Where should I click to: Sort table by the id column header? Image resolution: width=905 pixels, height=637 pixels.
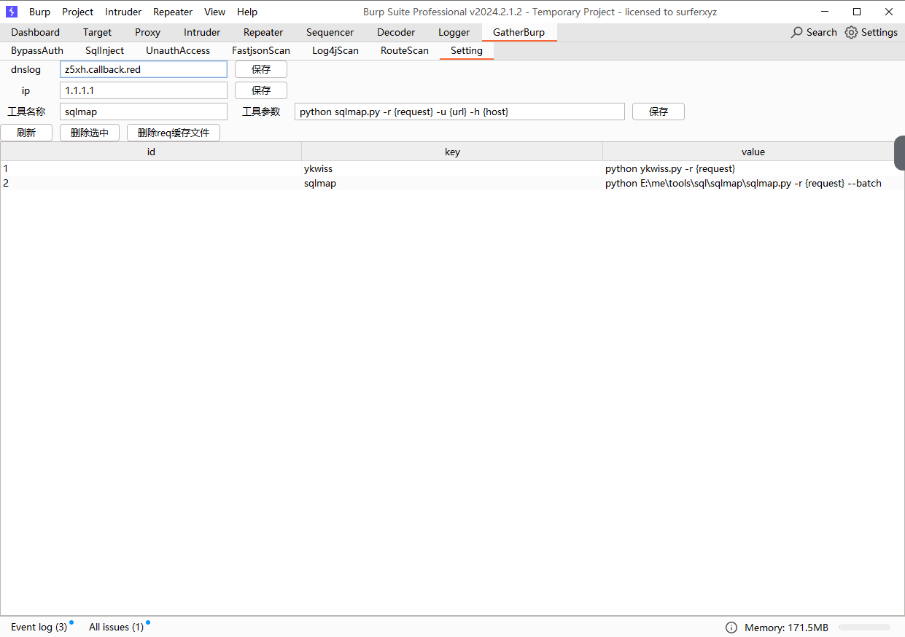point(151,152)
